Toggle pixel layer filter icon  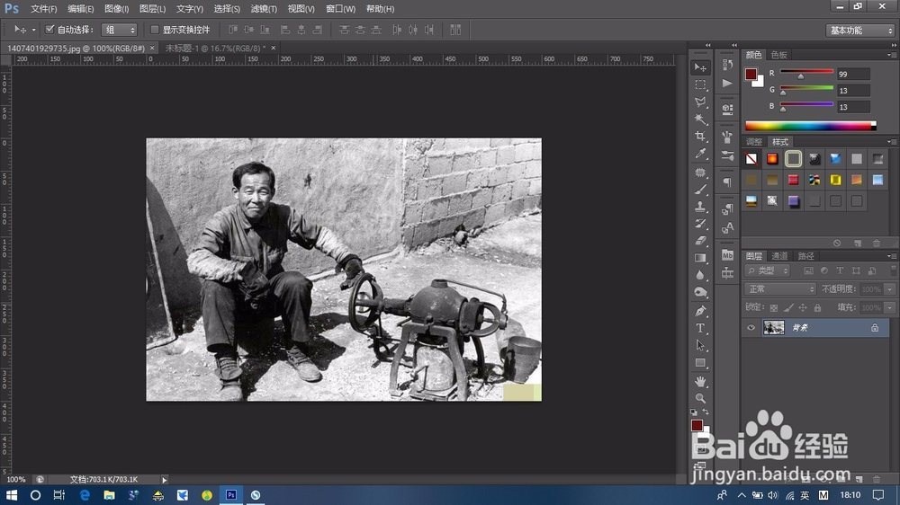coord(808,270)
